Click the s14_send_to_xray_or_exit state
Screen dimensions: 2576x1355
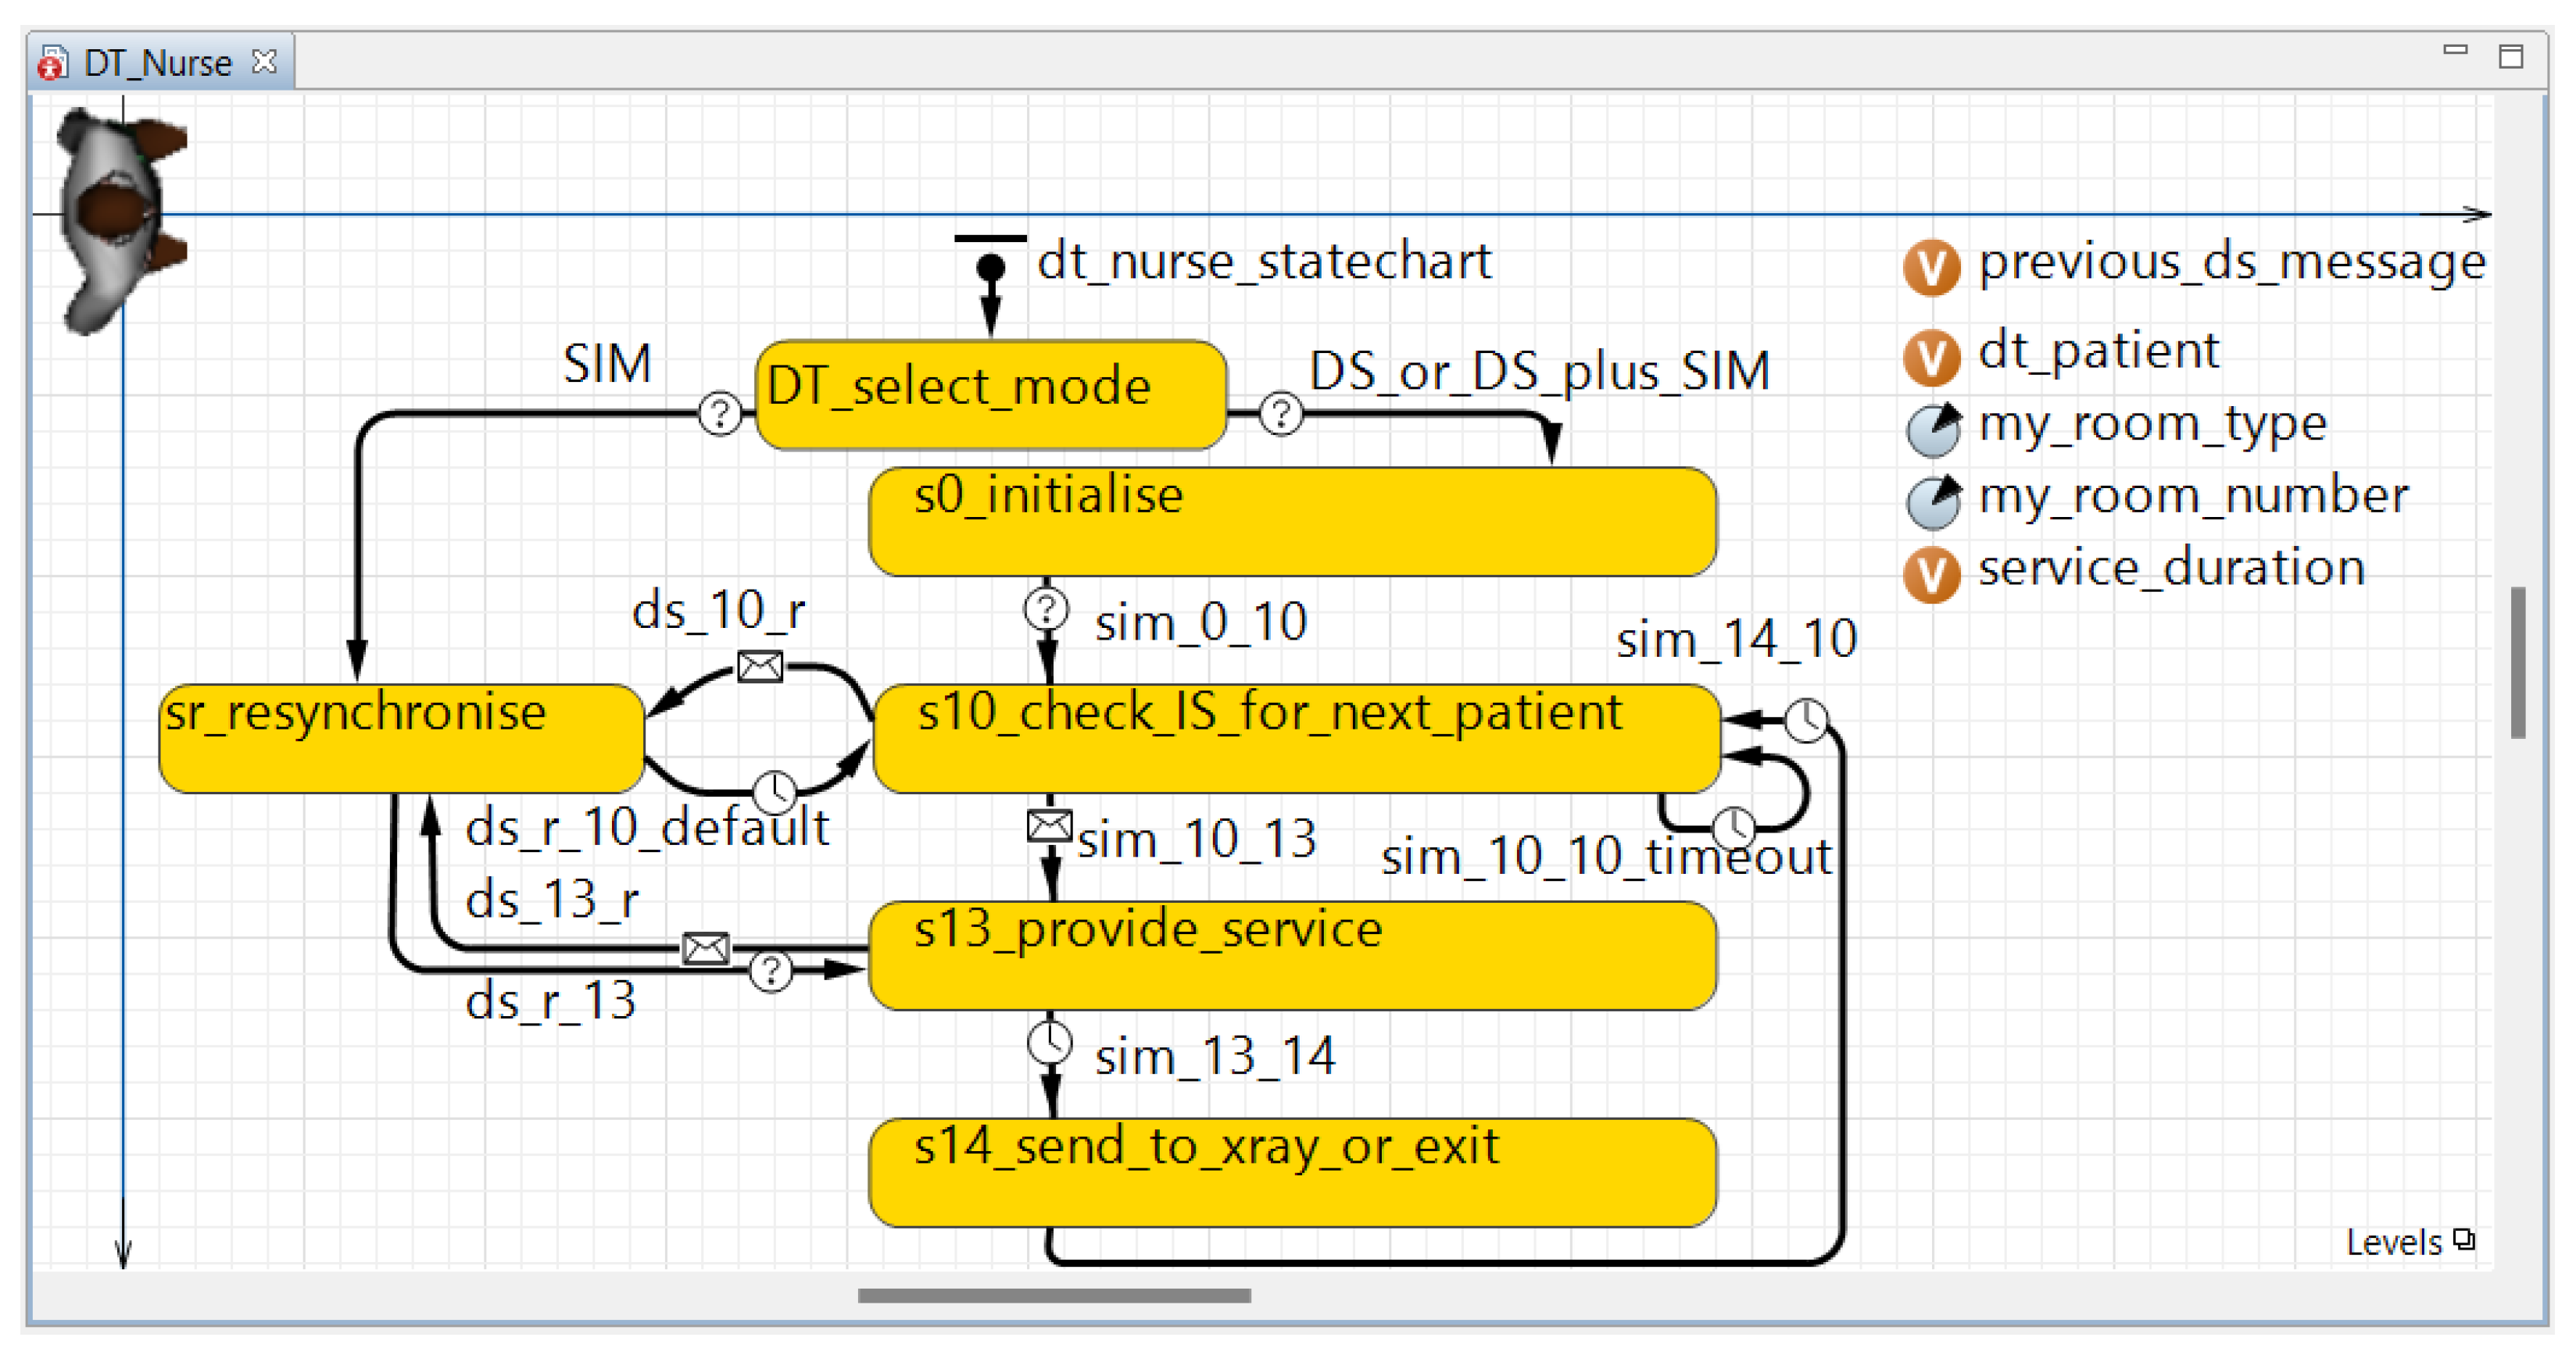point(1292,1172)
